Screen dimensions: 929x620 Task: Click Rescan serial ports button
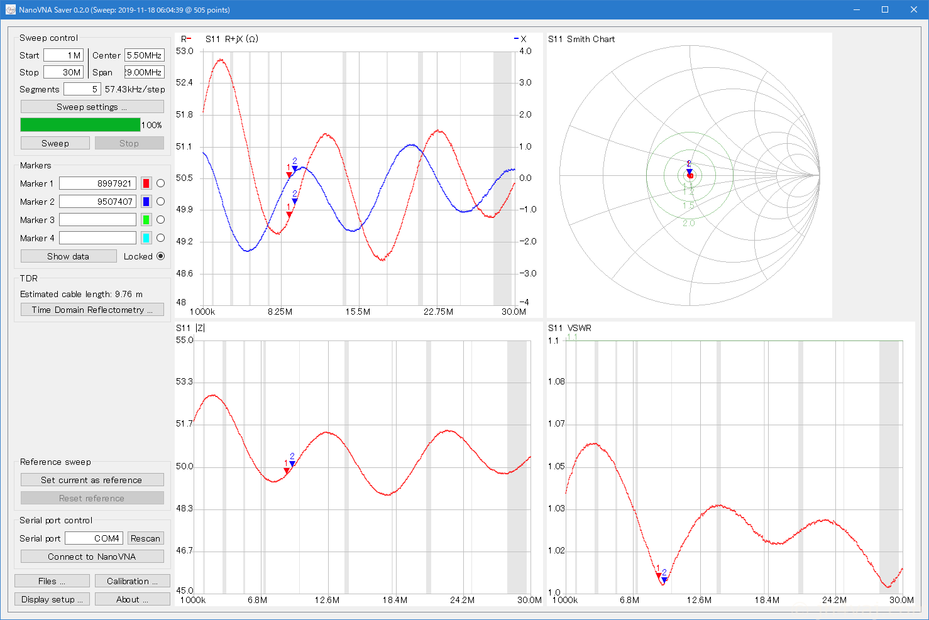[145, 538]
